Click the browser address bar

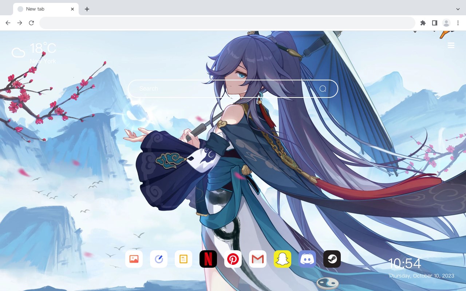point(227,23)
